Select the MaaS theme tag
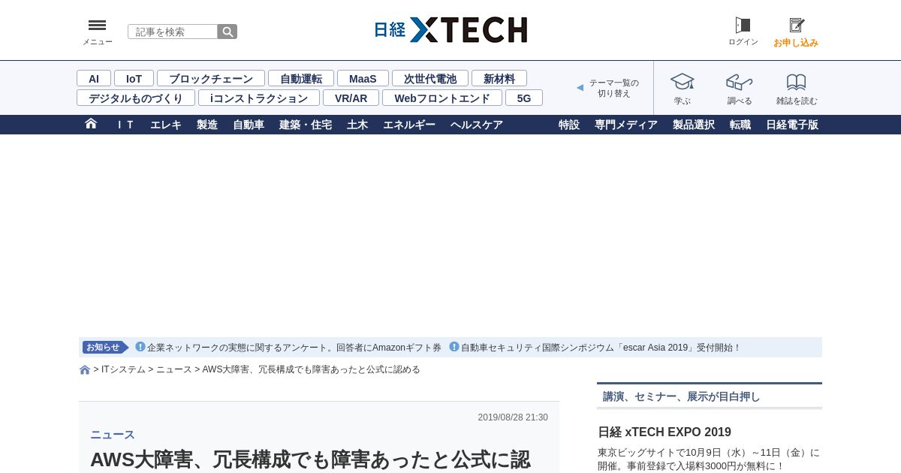 pos(363,78)
